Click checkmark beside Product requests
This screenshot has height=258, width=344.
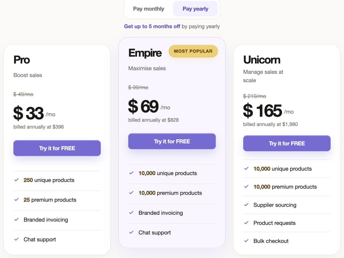(246, 223)
